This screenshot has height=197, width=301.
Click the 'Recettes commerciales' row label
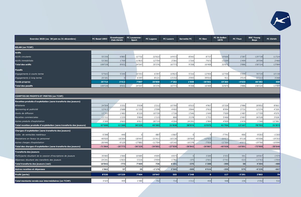coord(26,117)
